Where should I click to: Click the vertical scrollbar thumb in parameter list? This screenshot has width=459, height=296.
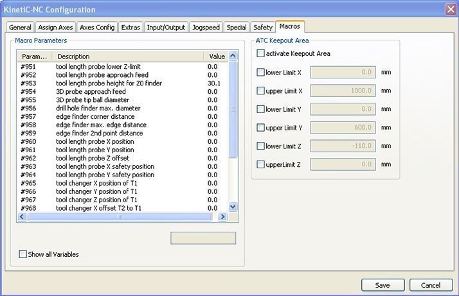click(233, 109)
